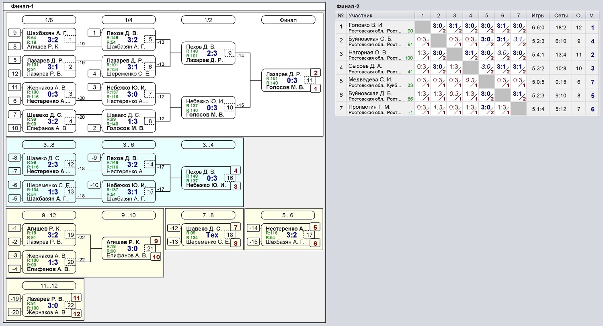Select participant Головко В. И. in the table
The image size is (603, 326).
pyautogui.click(x=366, y=25)
